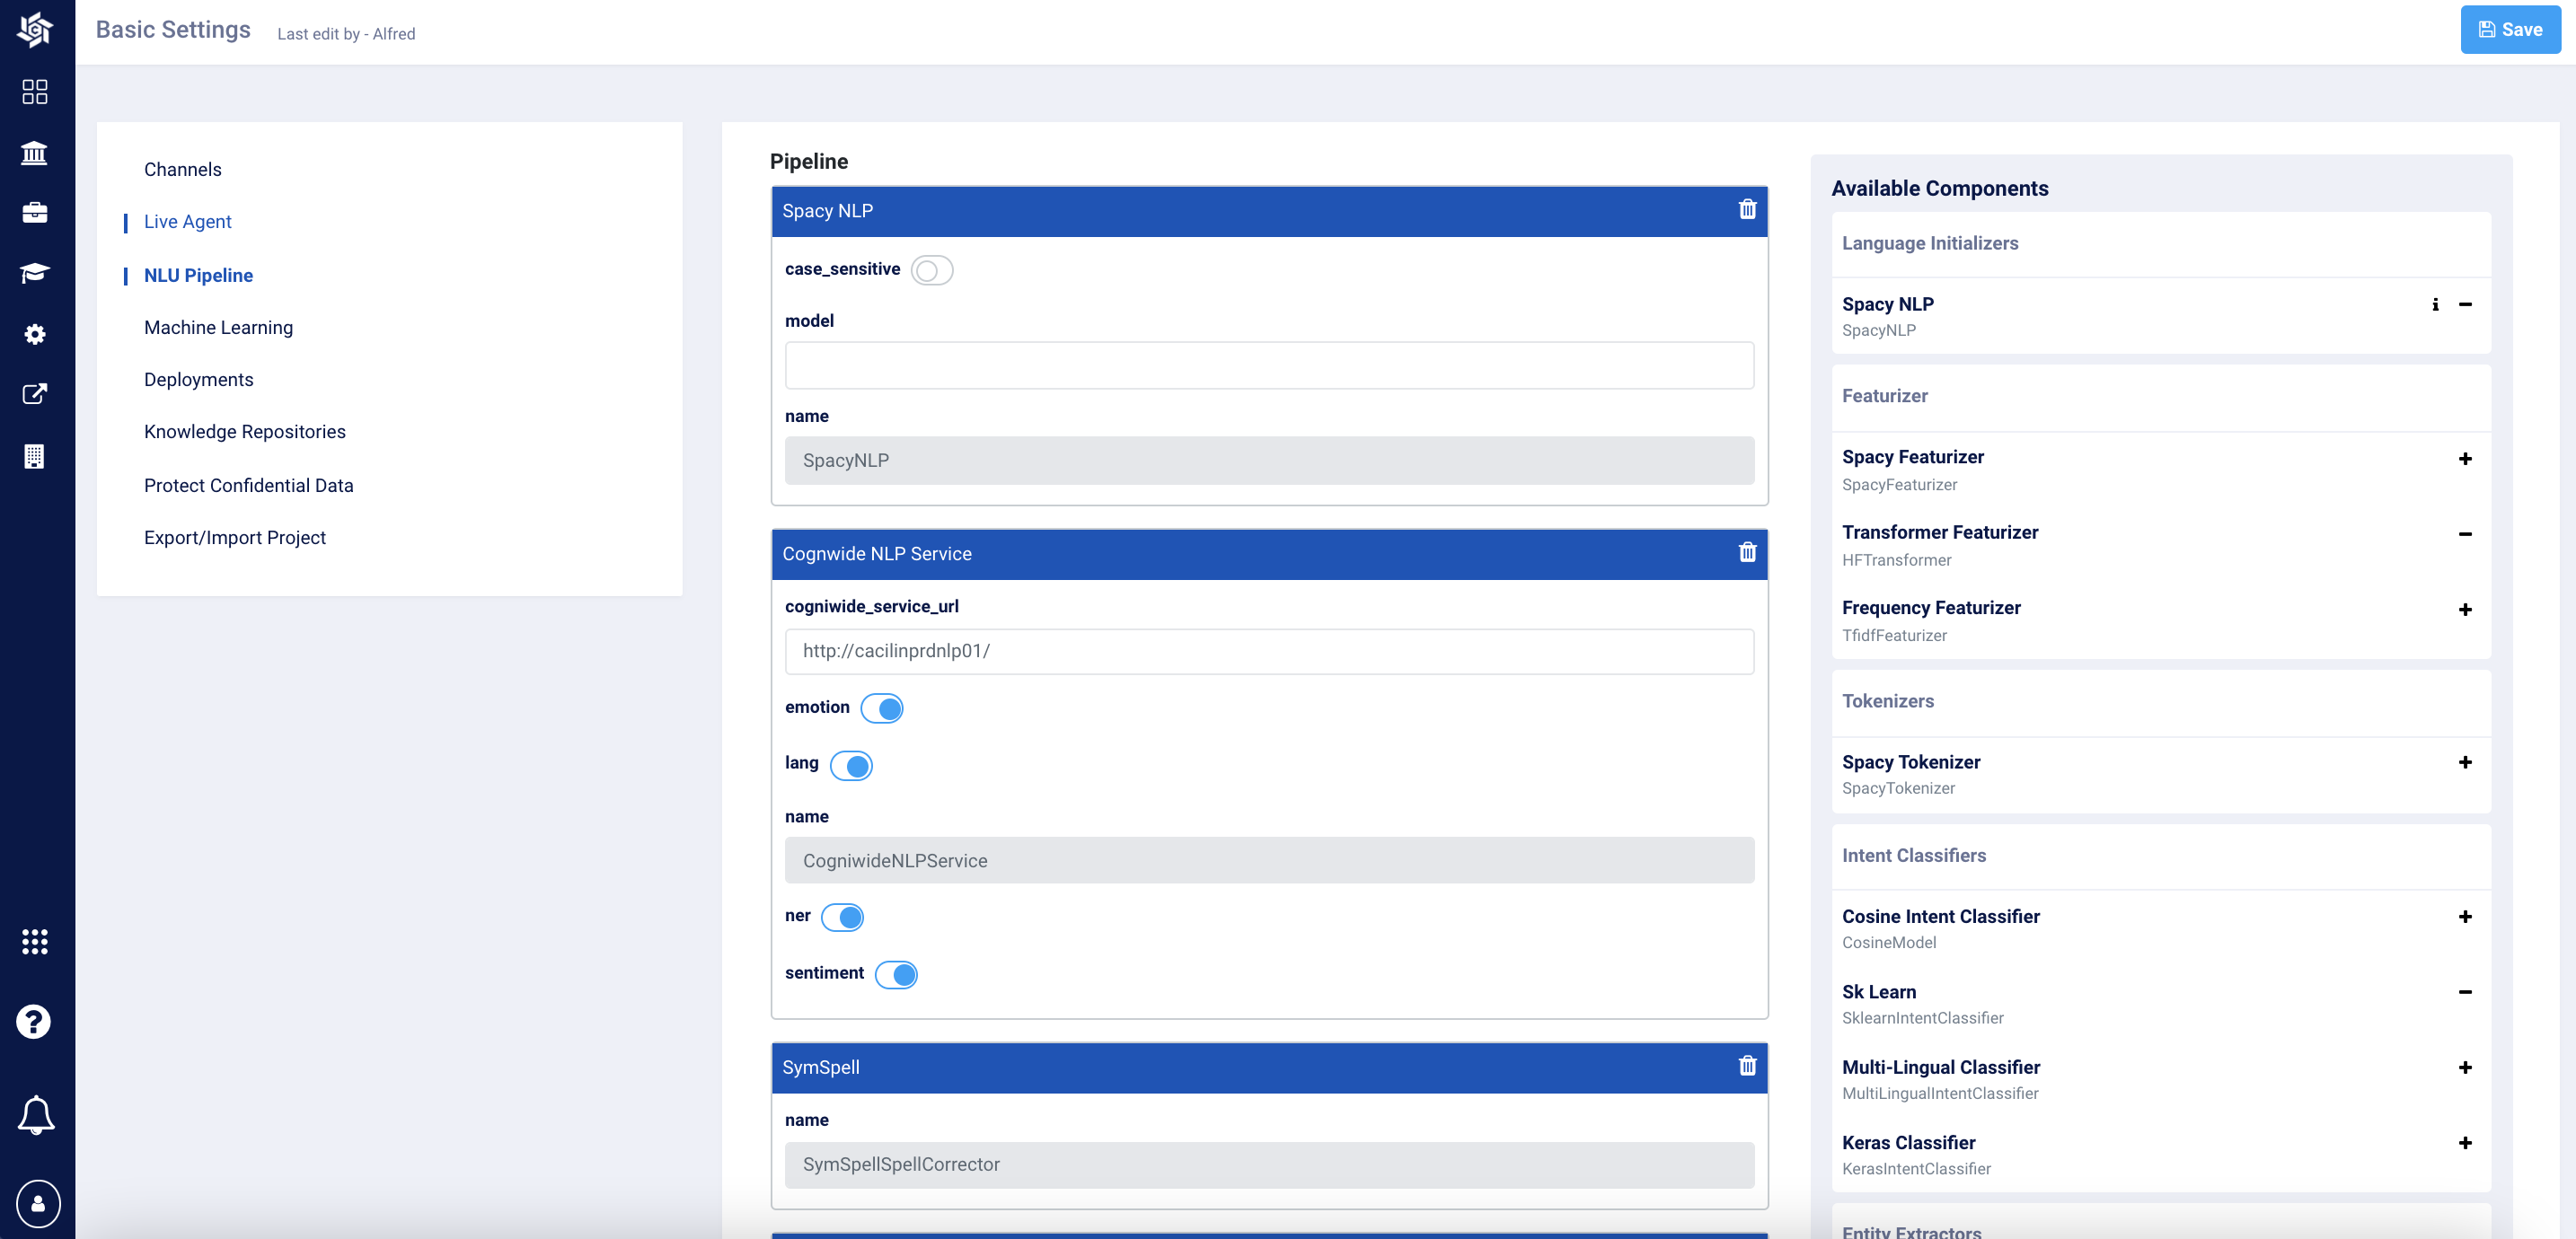Open the dashboard grid icon in sidebar
The image size is (2576, 1239).
coord(35,92)
